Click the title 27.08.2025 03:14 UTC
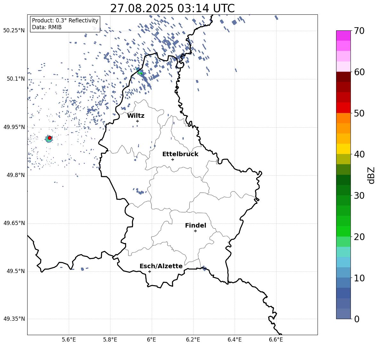The image size is (379, 346). tap(172, 8)
